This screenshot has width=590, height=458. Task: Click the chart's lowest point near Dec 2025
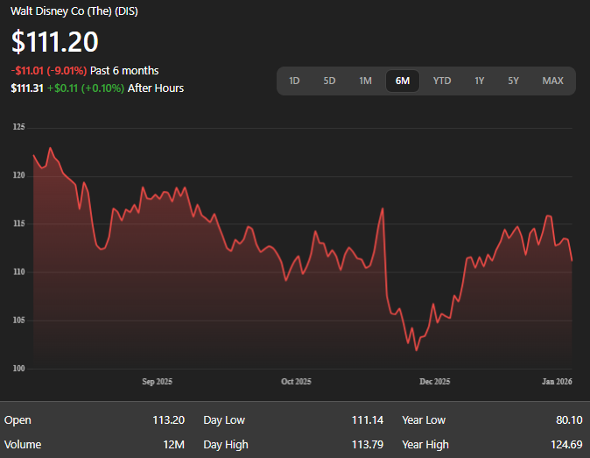416,350
